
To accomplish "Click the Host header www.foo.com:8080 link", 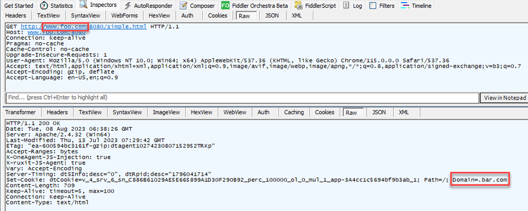I will point(56,32).
